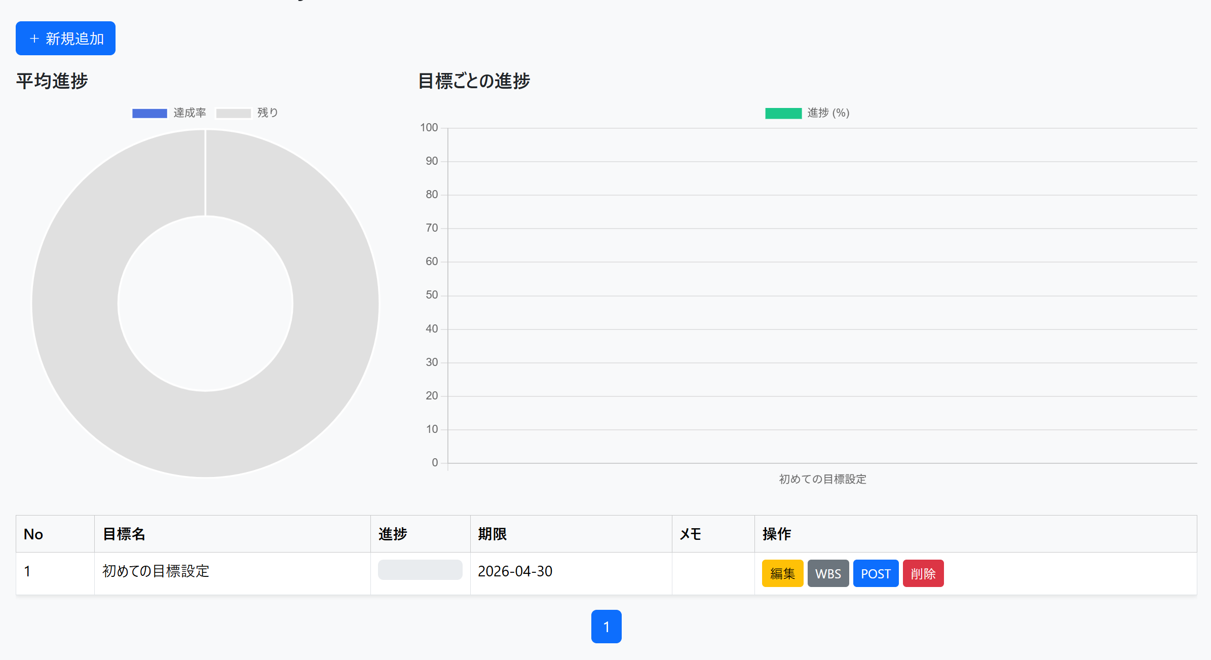Screen dimensions: 1211x660
Task: Click the green 進捗 legend swatch
Action: pyautogui.click(x=783, y=113)
